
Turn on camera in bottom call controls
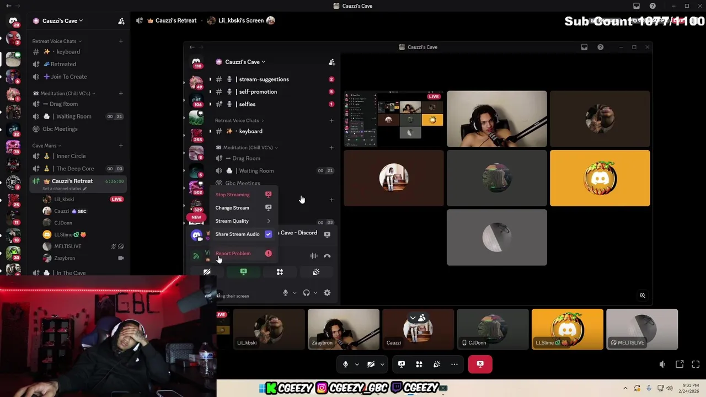pyautogui.click(x=371, y=364)
